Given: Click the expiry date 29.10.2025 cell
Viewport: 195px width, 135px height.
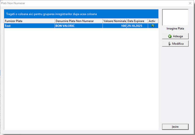Looking at the screenshot, I should [137, 26].
